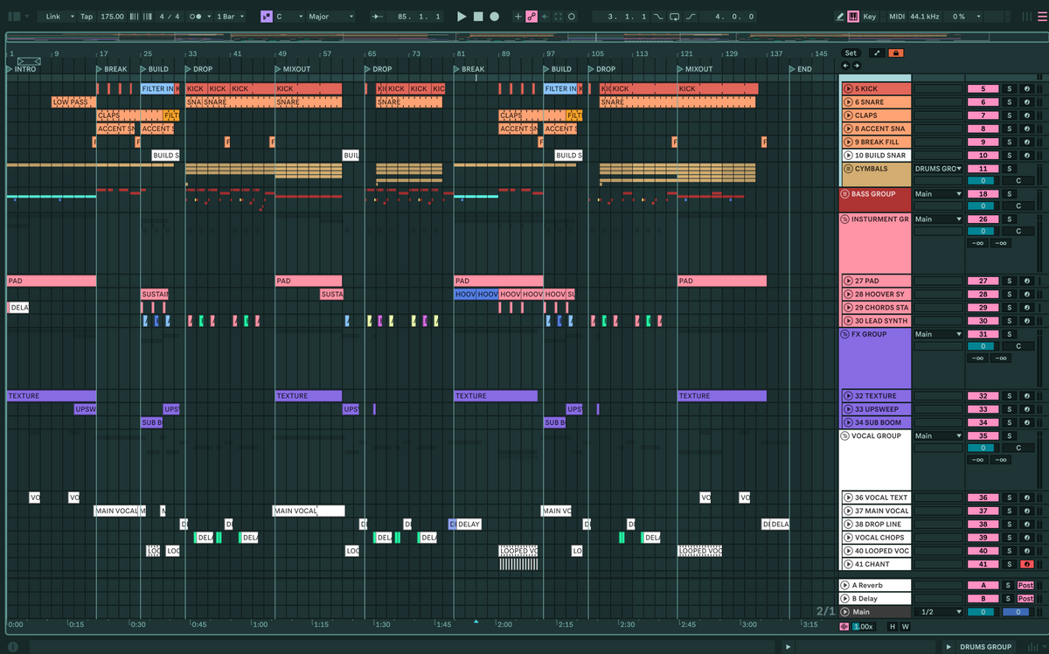Enable the Punch-In switch
Image resolution: width=1049 pixels, height=654 pixels.
(x=658, y=16)
